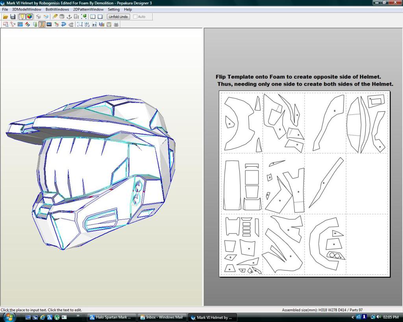Click the gray curved arrow icon
Screen dimensions: 403x322
point(71,25)
